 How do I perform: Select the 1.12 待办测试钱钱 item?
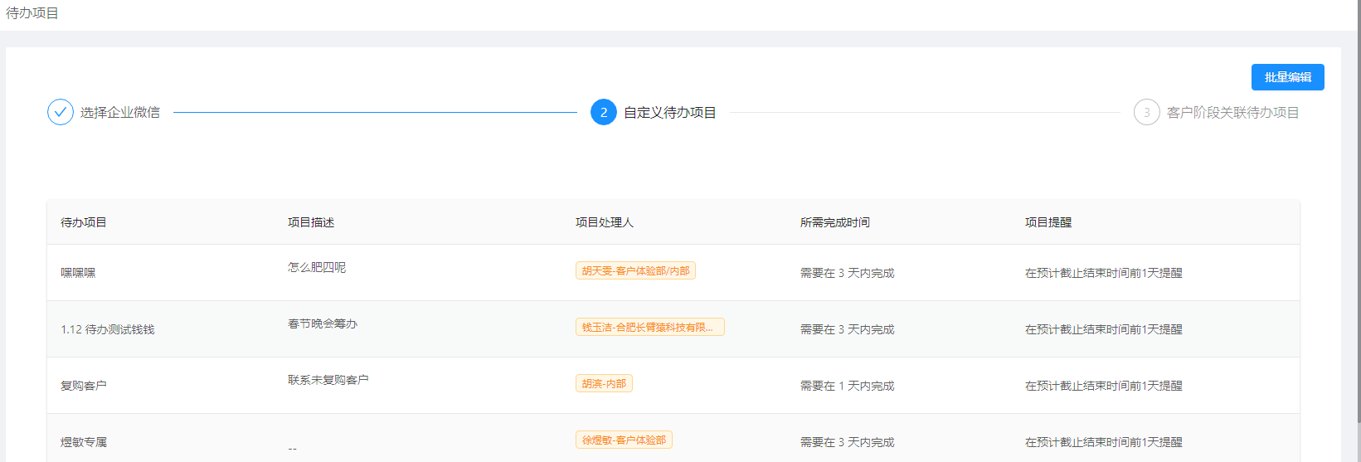(108, 329)
